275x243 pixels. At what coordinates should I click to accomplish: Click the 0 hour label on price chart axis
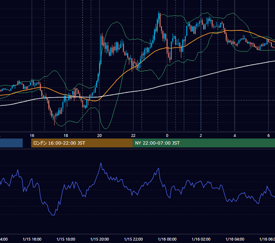(x=167, y=136)
